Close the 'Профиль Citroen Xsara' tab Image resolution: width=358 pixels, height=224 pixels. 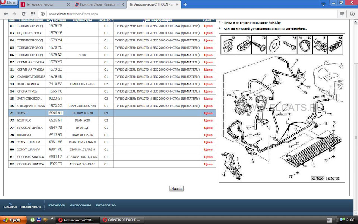pyautogui.click(x=123, y=4)
